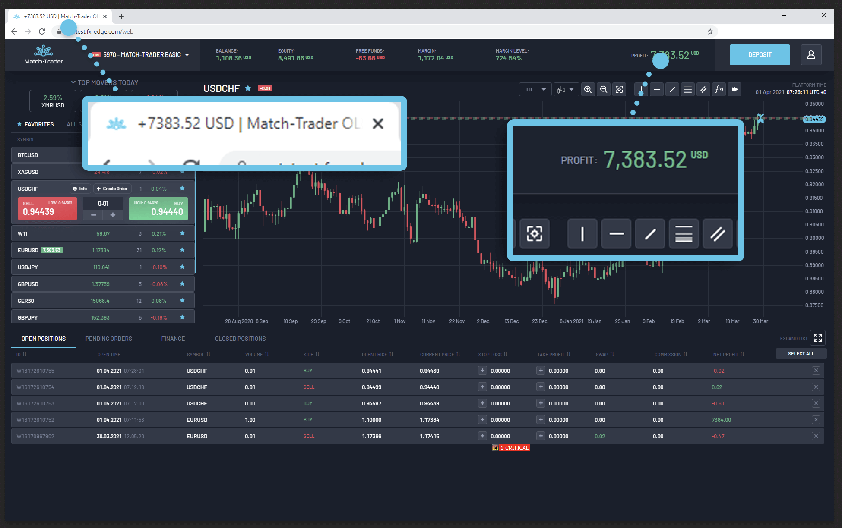Expand the 5970 Match-Trader Basic account dropdown
The height and width of the screenshot is (528, 842).
pyautogui.click(x=187, y=55)
